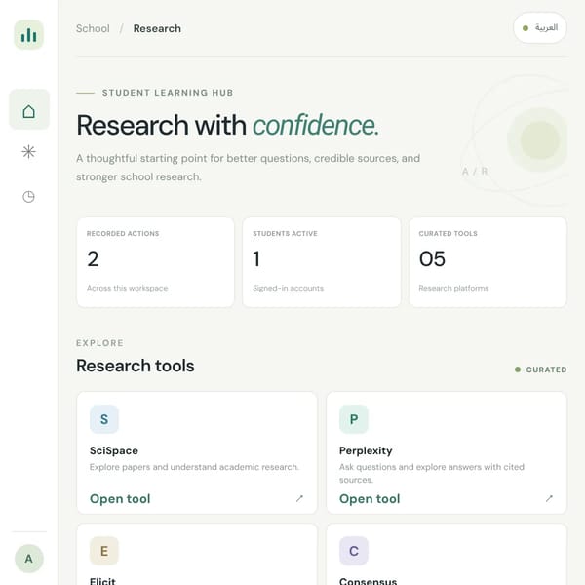Viewport: 585px width, 585px height.
Task: Click the Consensus C icon
Action: click(x=354, y=551)
